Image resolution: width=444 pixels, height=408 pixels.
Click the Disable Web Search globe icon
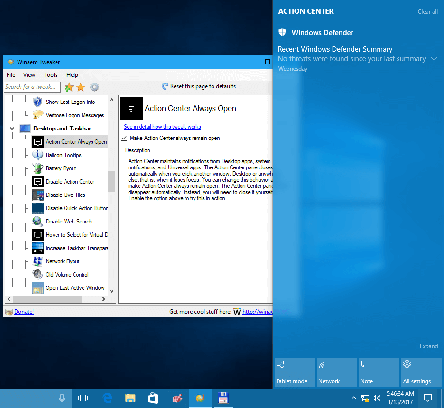(37, 222)
